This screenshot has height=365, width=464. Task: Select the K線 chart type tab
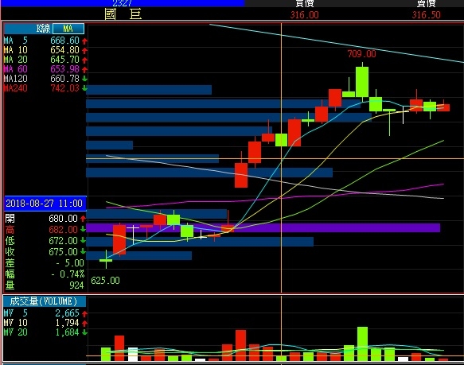point(28,29)
